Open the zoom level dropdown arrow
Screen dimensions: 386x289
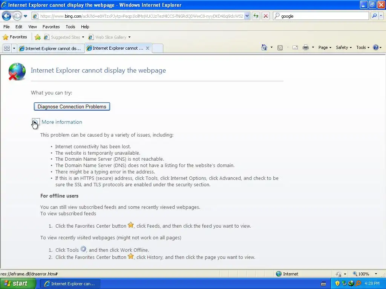376,274
